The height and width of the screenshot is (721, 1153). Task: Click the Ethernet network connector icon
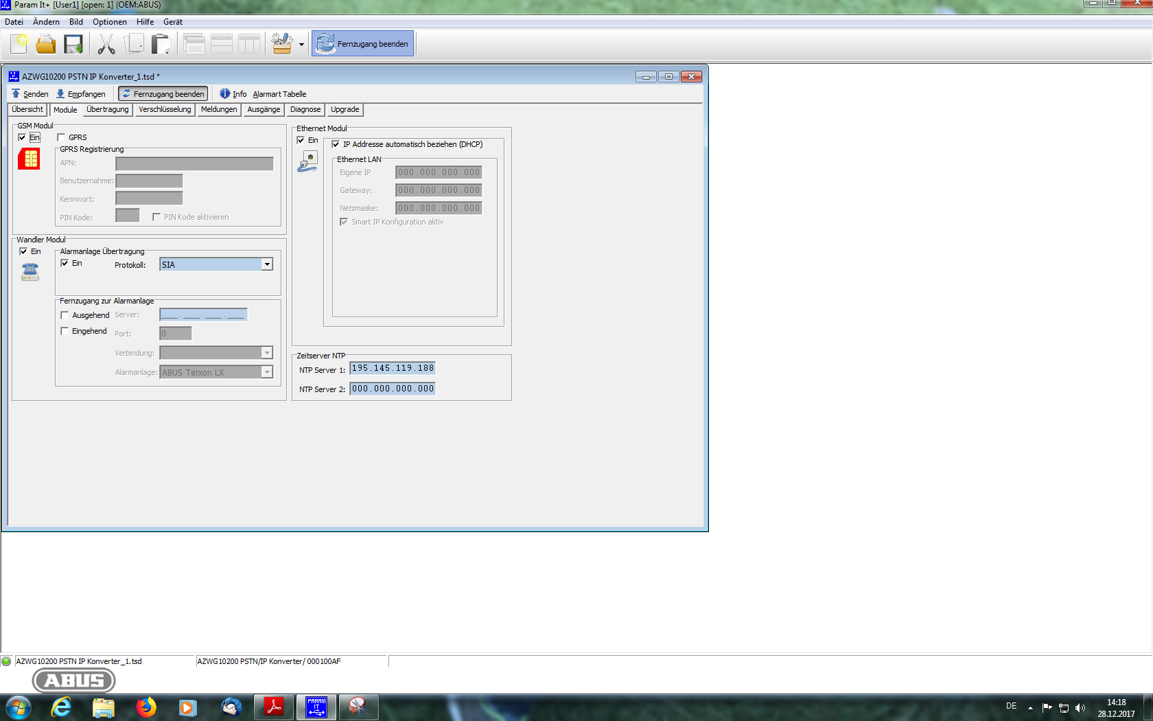(x=307, y=162)
